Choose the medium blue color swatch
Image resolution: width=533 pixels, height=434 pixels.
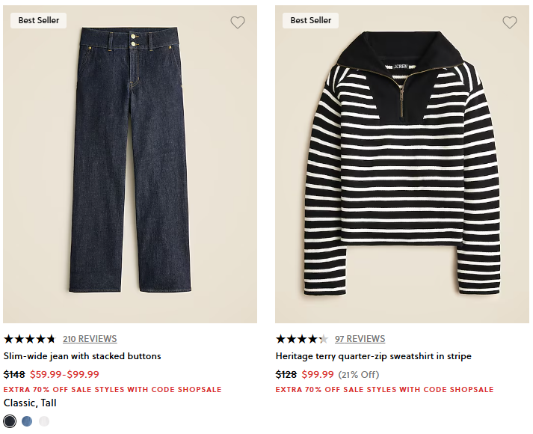[x=27, y=421]
